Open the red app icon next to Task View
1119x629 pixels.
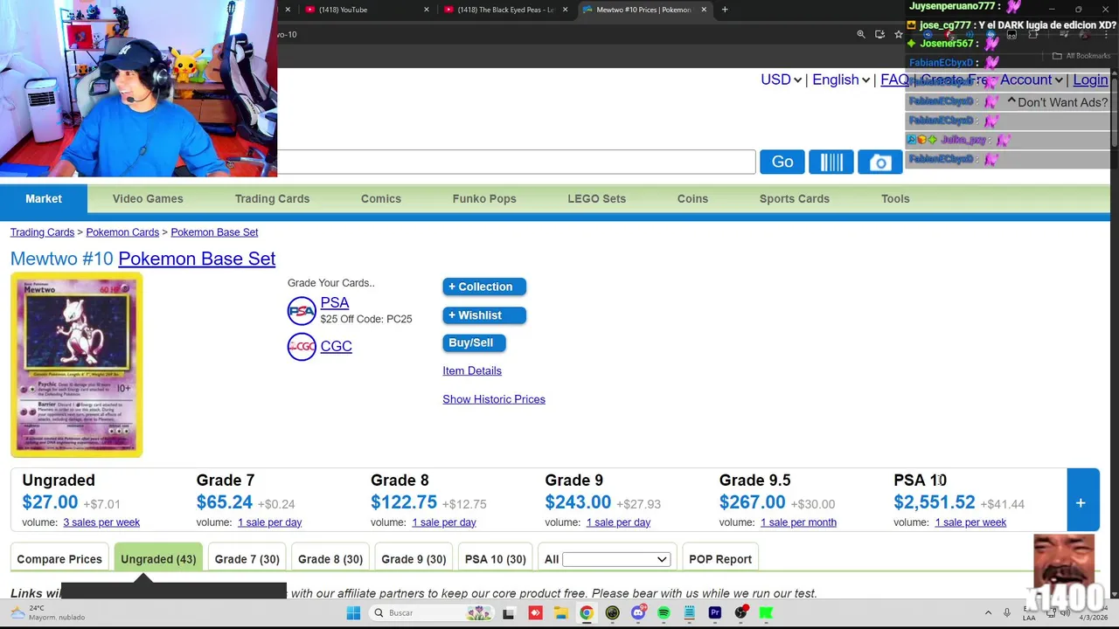535,613
